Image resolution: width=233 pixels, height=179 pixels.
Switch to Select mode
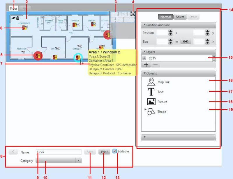180,17
